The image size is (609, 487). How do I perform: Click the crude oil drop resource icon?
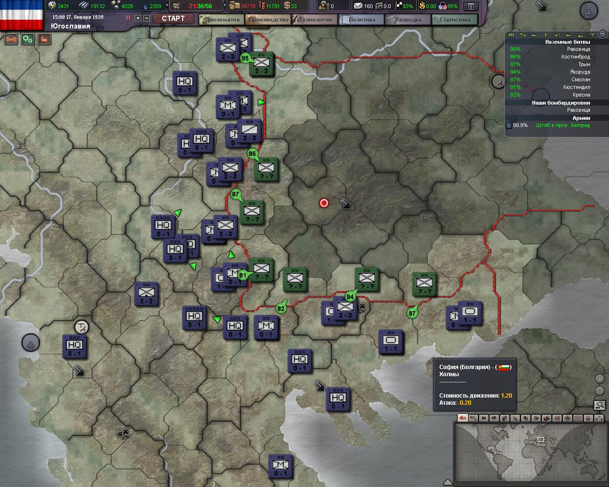click(x=145, y=6)
